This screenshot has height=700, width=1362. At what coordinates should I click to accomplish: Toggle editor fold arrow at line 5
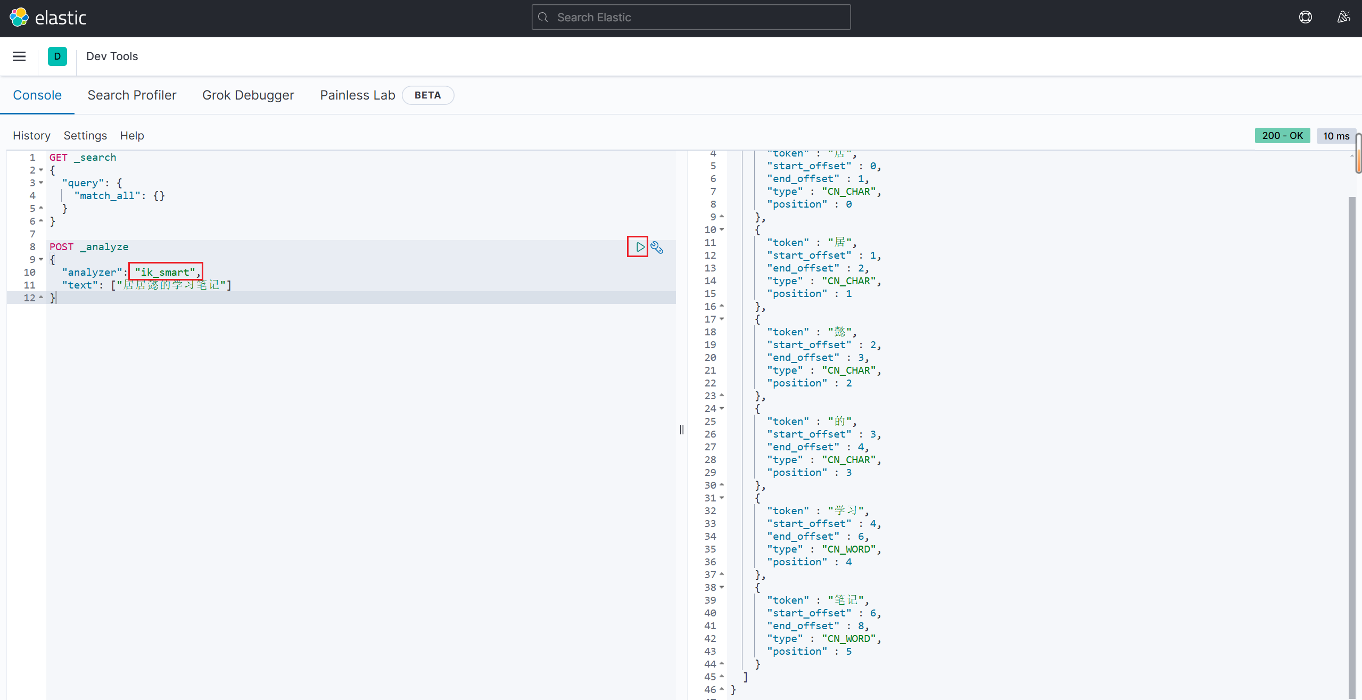coord(41,209)
